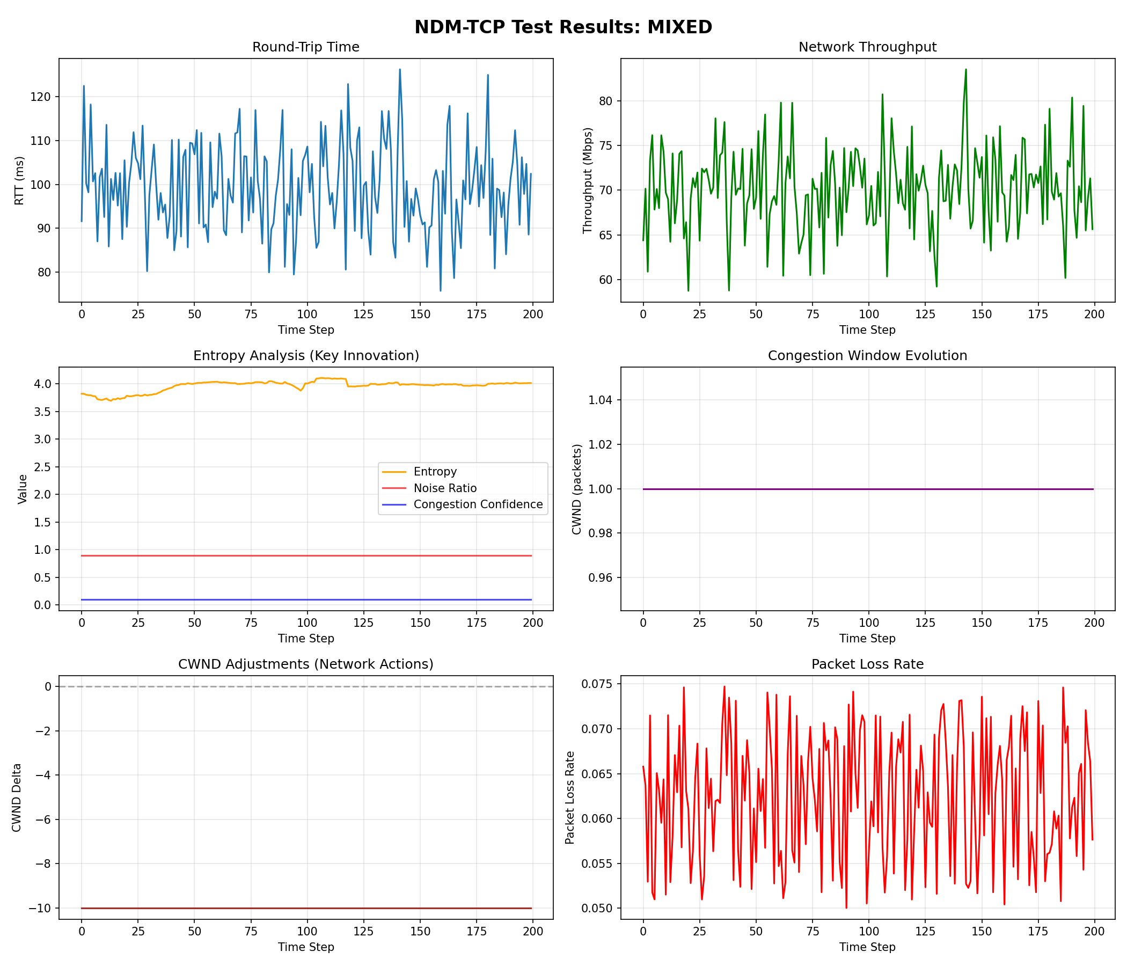Click the blue Congestion Confidence legend swatch
The height and width of the screenshot is (966, 1127).
coord(394,505)
